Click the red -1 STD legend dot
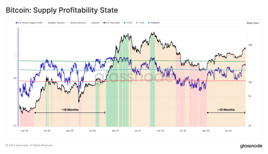 137,23
